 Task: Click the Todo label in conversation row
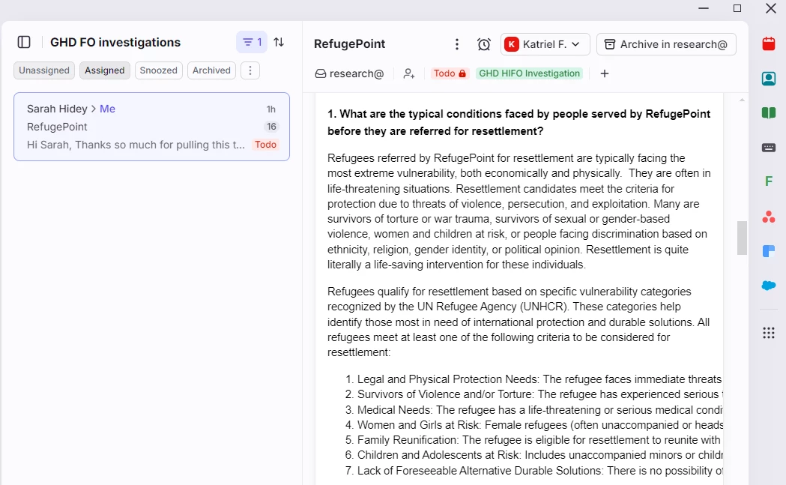coord(266,145)
